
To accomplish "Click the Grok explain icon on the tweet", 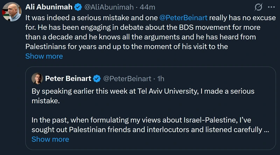I will (259, 7).
